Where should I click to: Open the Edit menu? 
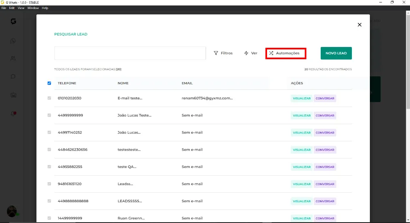pyautogui.click(x=12, y=8)
